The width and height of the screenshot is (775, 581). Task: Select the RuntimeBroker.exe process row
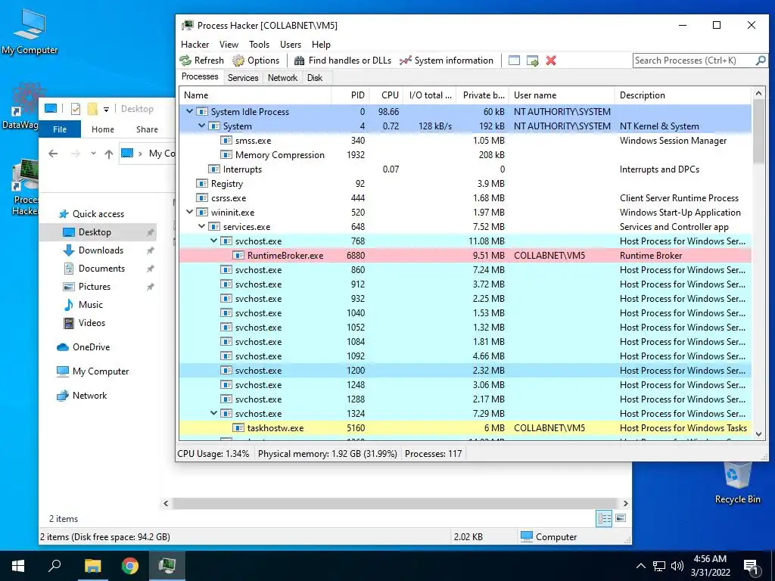465,256
